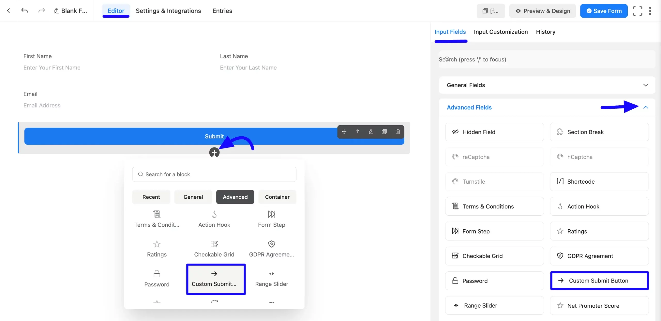Delete the Submit button using the trash icon
This screenshot has height=321, width=661.
click(x=397, y=132)
